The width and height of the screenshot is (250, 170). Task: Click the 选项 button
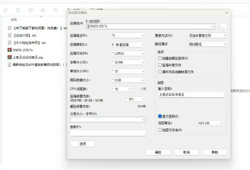(83, 144)
